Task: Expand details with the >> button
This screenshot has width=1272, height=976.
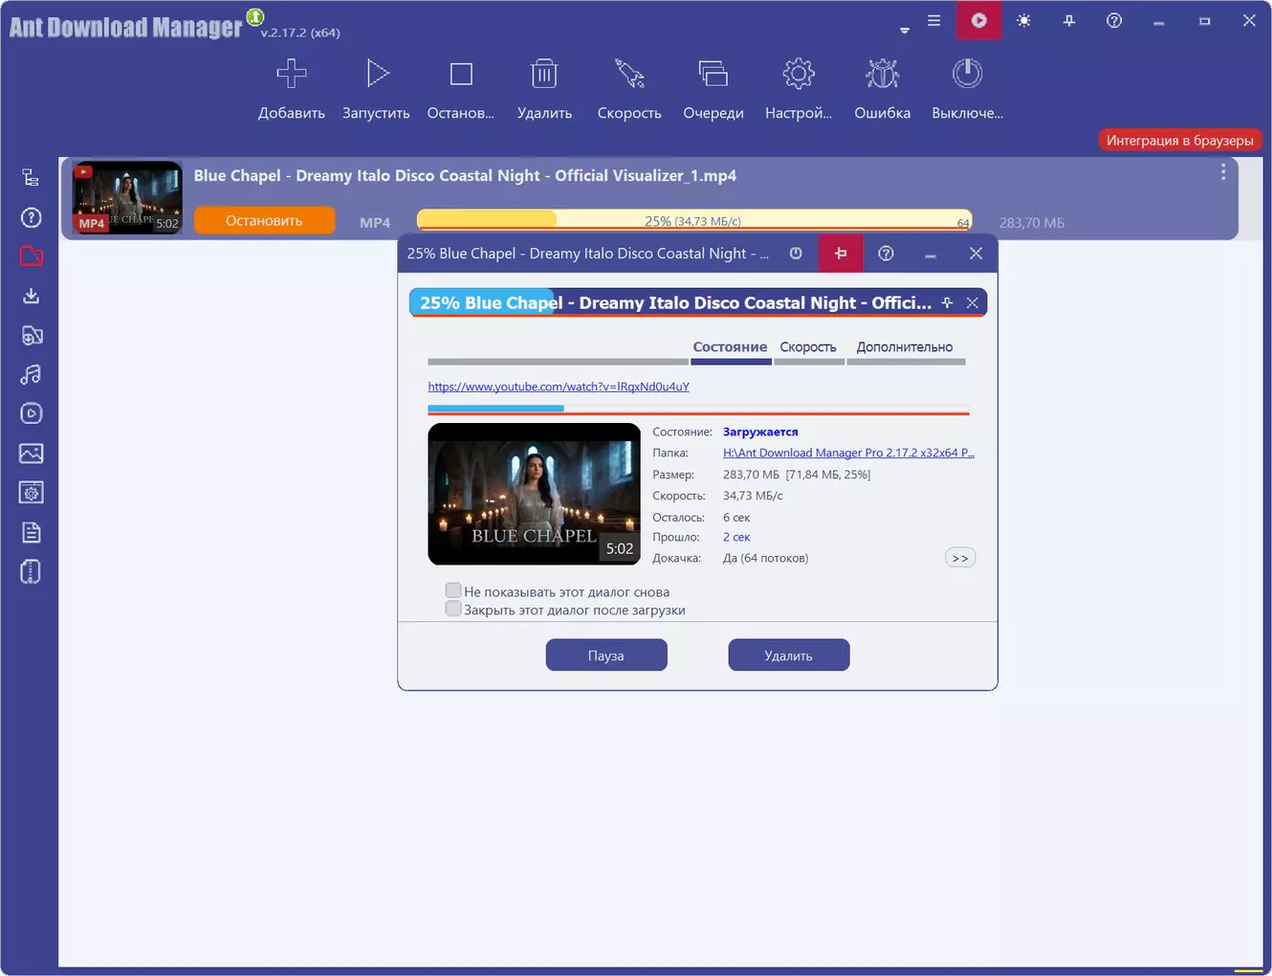Action: pyautogui.click(x=960, y=558)
